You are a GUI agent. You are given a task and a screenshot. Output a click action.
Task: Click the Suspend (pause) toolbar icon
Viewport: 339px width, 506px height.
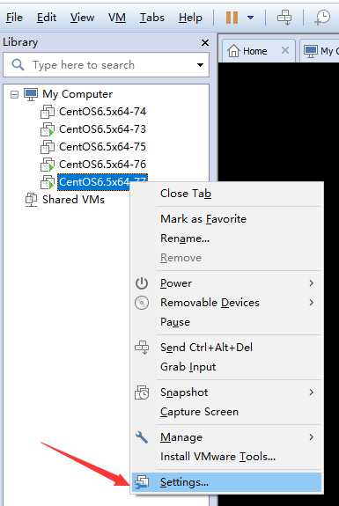point(232,18)
